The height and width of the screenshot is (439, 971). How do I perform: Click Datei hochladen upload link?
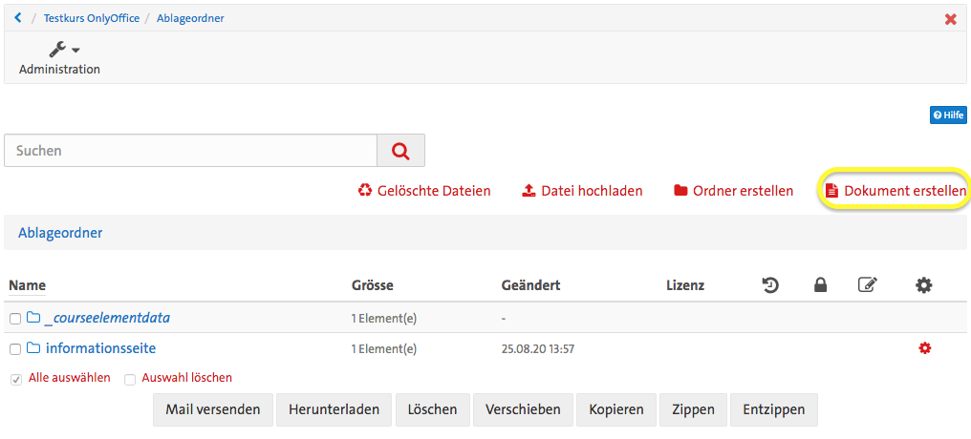click(582, 191)
